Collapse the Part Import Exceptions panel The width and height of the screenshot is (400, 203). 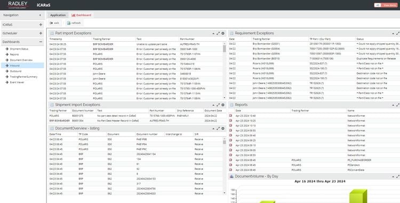(213, 34)
